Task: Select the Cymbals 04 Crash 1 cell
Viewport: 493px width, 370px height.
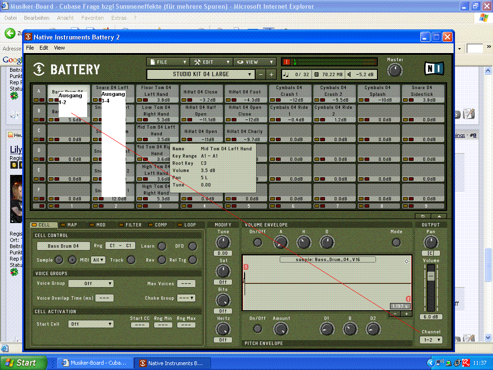Action: (x=289, y=93)
